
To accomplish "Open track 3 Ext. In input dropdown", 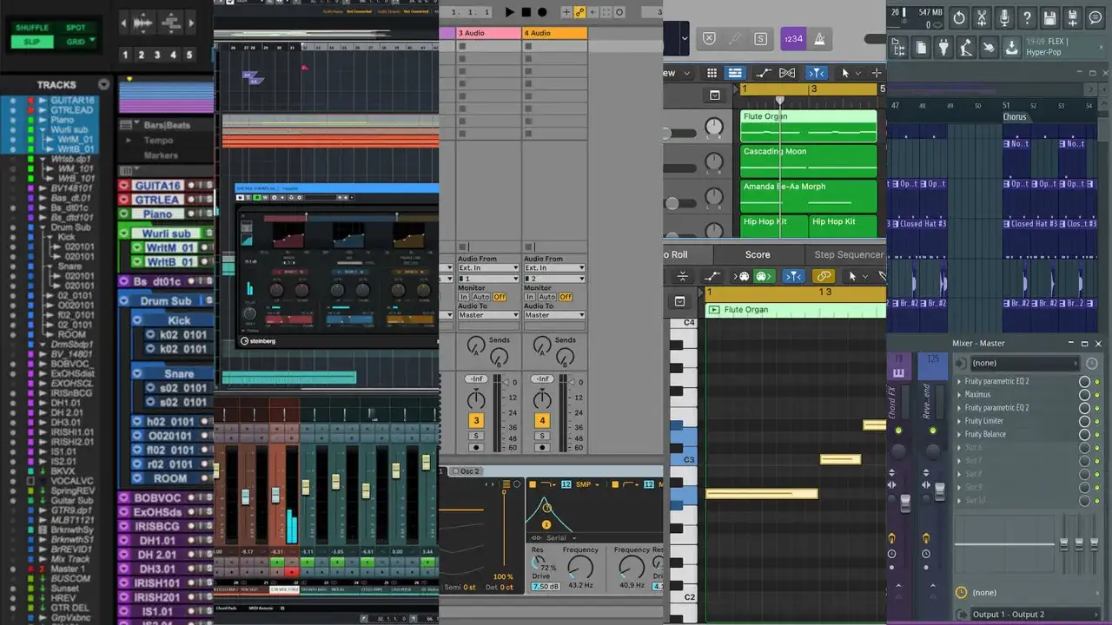I will (488, 268).
